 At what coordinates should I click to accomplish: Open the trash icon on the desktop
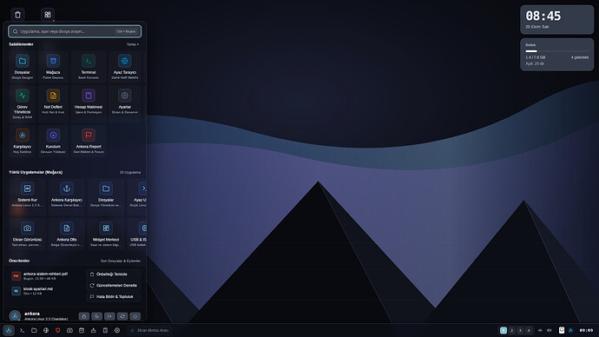click(17, 15)
